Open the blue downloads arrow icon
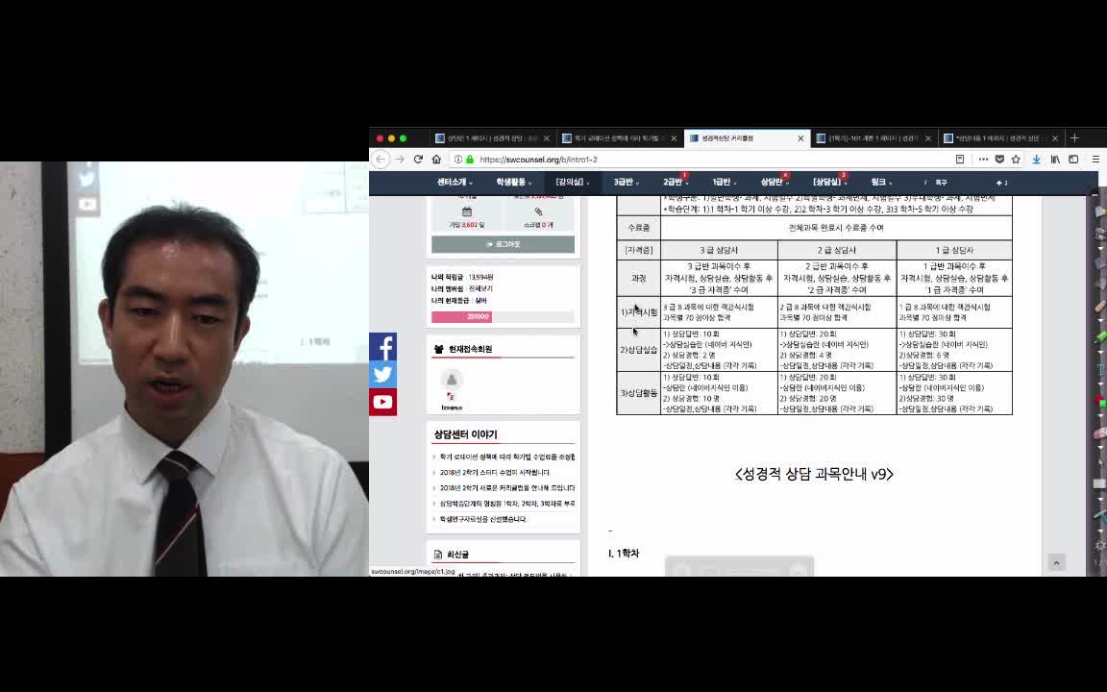 pyautogui.click(x=1037, y=160)
